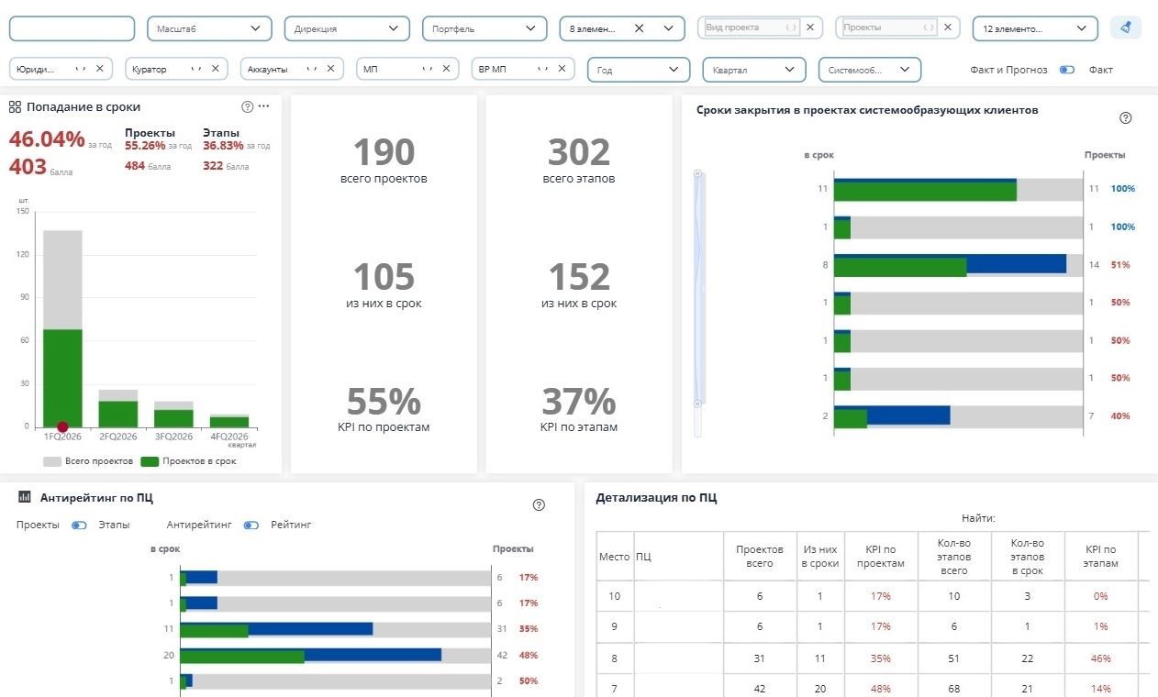Open the Квартал dropdown

tap(753, 70)
